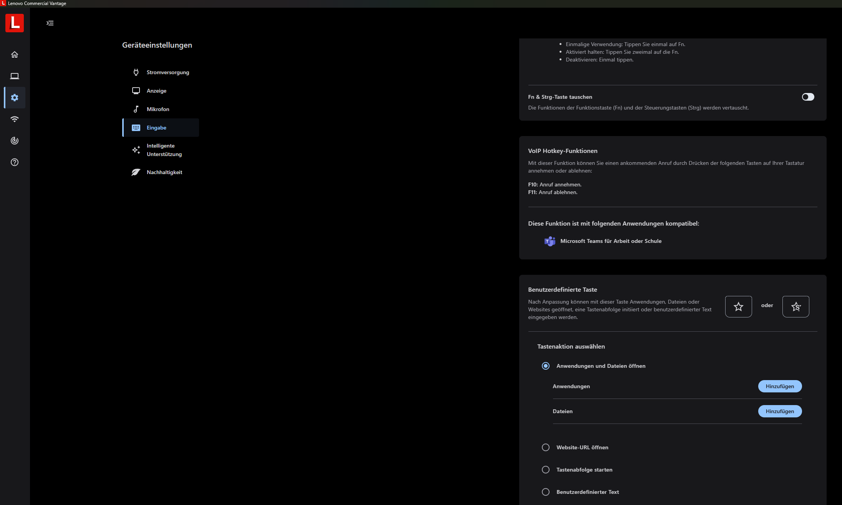Open Intelligente Unterstützung section

pos(164,150)
